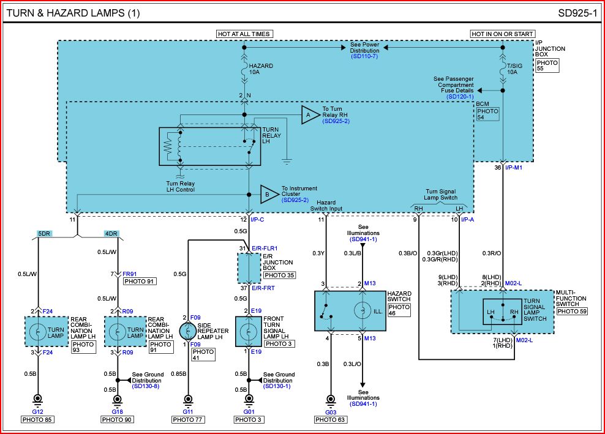
Task: Click the side repeater lamp LH symbol
Action: click(x=187, y=331)
